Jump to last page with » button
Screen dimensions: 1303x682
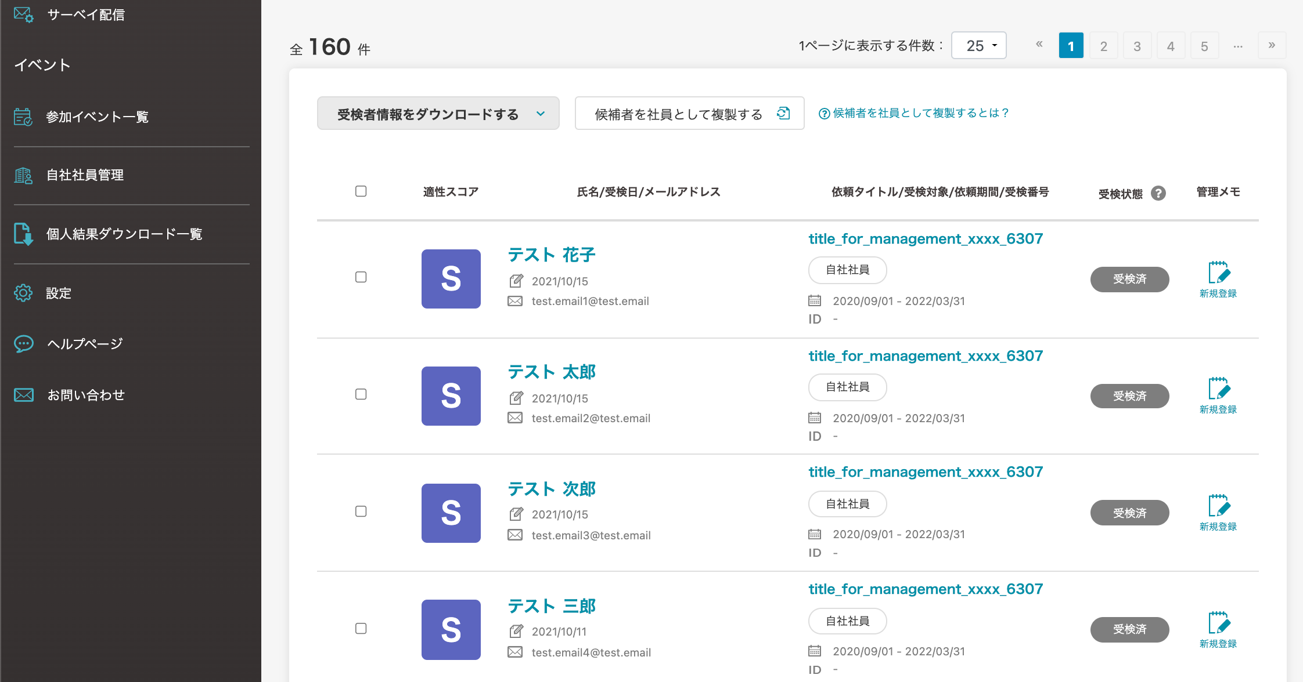coord(1272,45)
